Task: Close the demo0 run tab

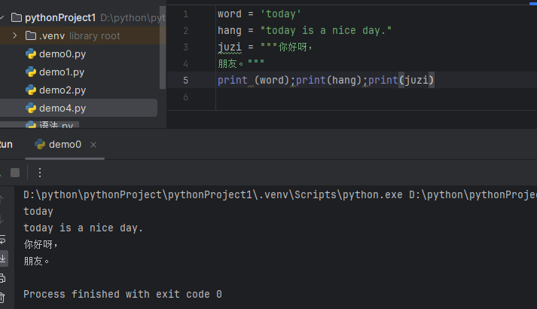Action: 93,145
